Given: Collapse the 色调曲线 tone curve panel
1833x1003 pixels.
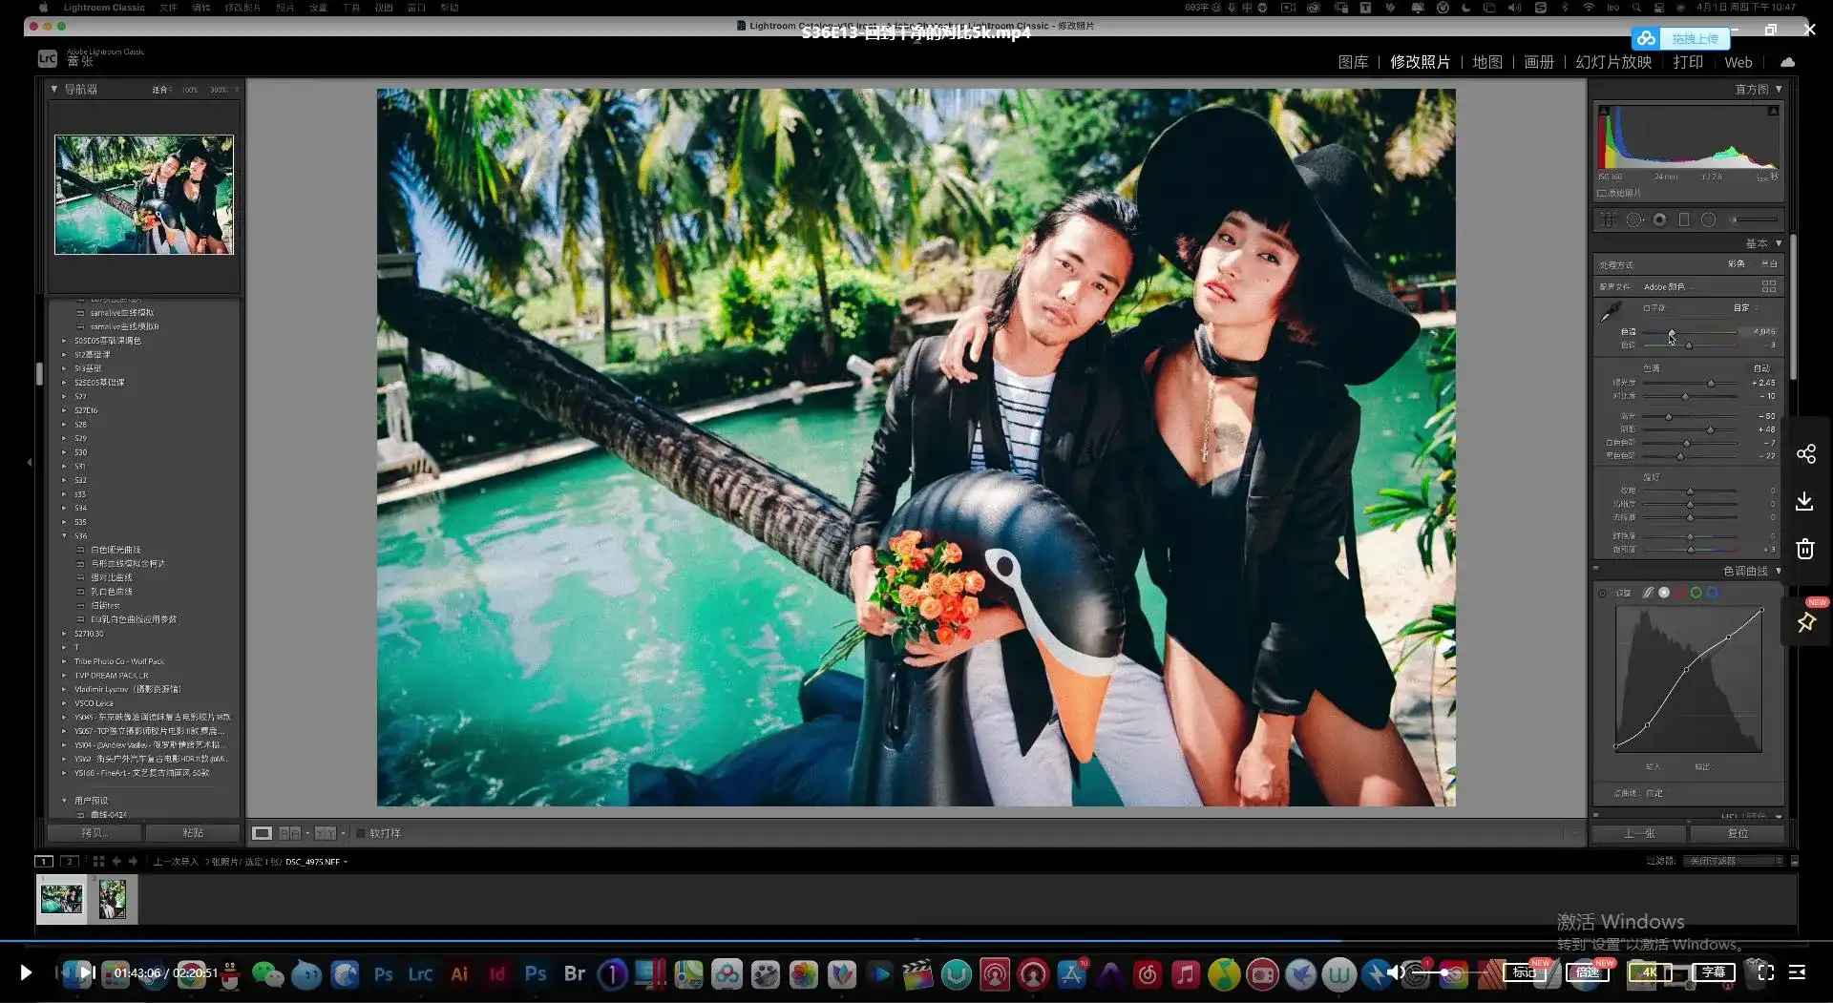Looking at the screenshot, I should [x=1778, y=572].
